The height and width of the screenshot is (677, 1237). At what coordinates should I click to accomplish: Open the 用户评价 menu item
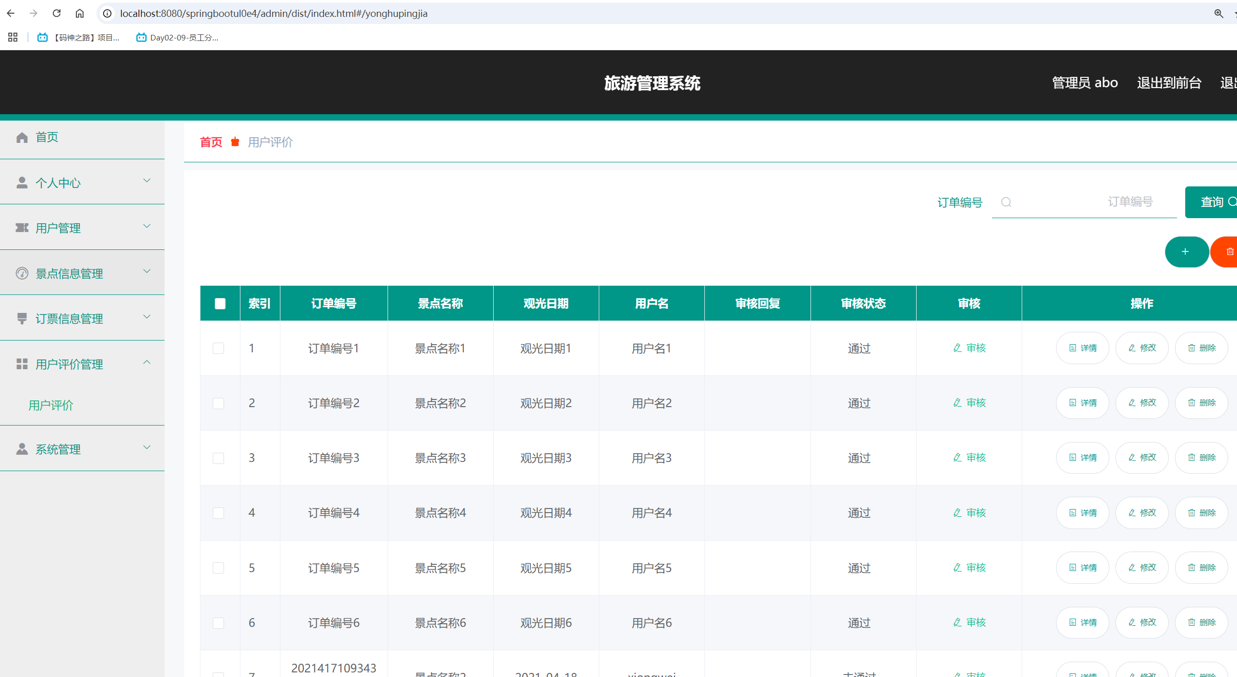pos(51,406)
